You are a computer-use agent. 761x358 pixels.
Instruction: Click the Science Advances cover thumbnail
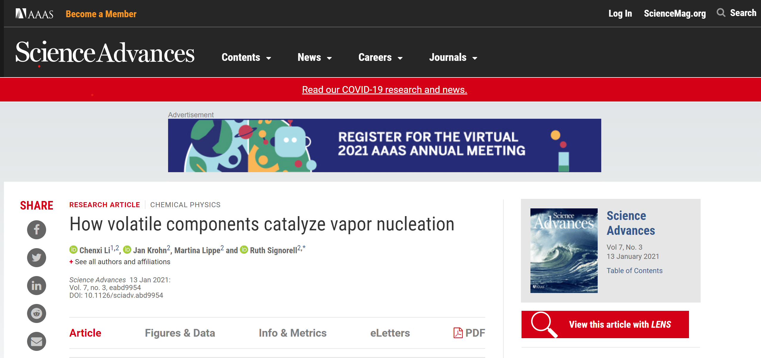tap(564, 251)
